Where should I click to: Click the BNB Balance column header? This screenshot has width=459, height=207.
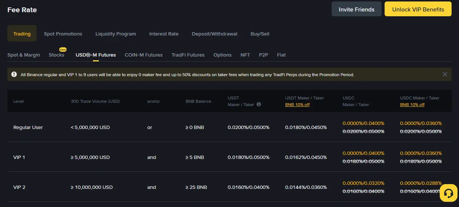click(198, 101)
